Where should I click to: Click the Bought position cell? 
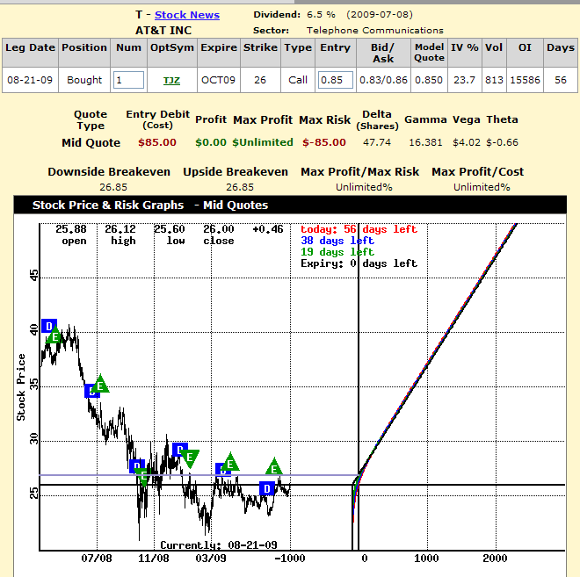click(x=84, y=80)
